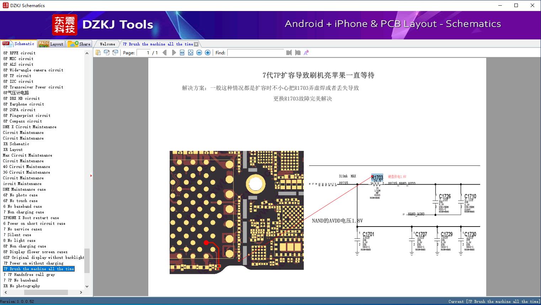541x305 pixels.
Task: Open 6P No photo case
Action: tap(20, 195)
